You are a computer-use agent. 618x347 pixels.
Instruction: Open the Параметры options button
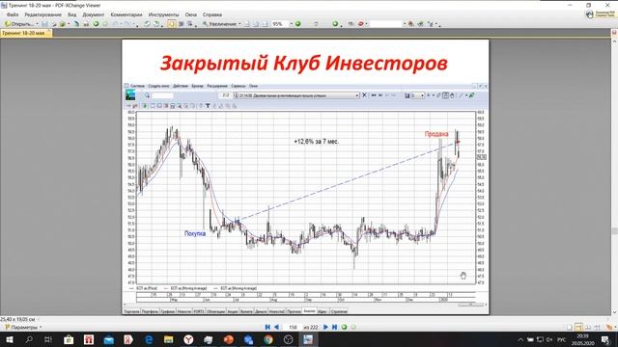click(23, 328)
